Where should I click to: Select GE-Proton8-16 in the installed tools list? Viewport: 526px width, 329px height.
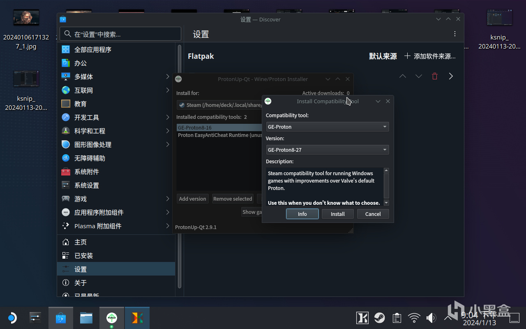pyautogui.click(x=219, y=127)
